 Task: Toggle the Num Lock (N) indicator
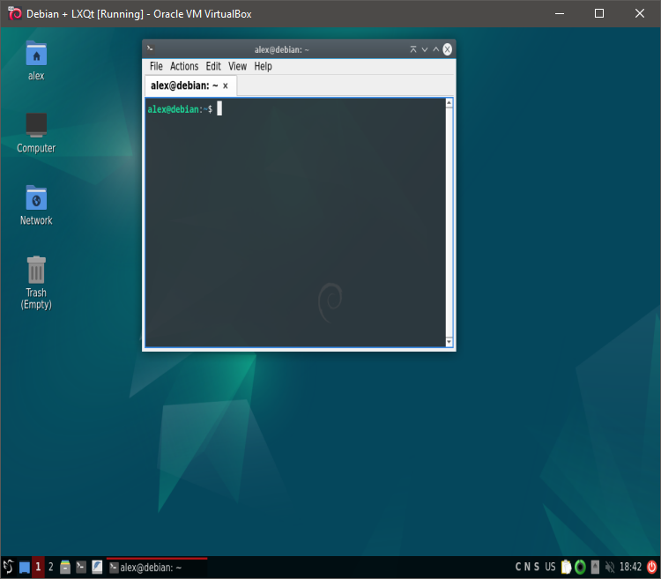[x=527, y=567]
